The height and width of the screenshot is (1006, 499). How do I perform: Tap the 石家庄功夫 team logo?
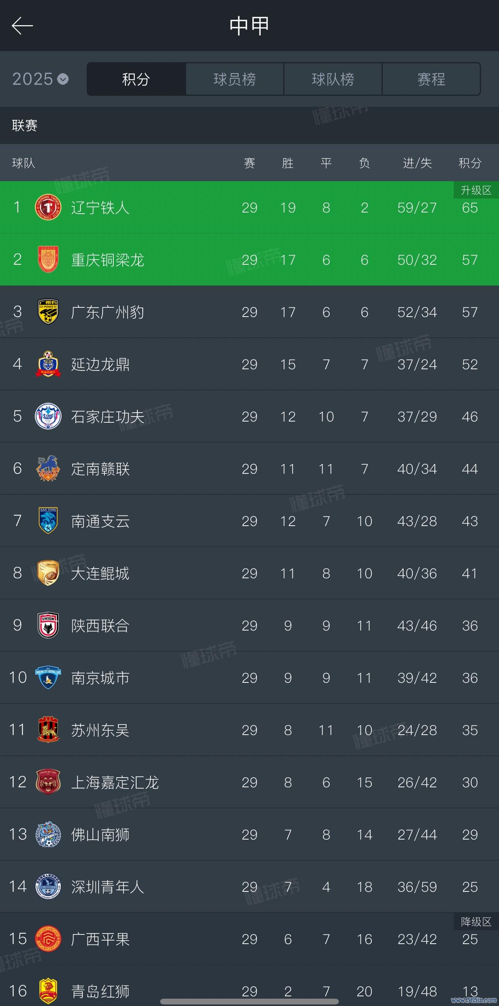(48, 416)
